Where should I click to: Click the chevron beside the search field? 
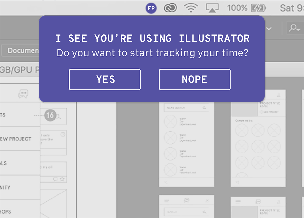[x=269, y=29]
